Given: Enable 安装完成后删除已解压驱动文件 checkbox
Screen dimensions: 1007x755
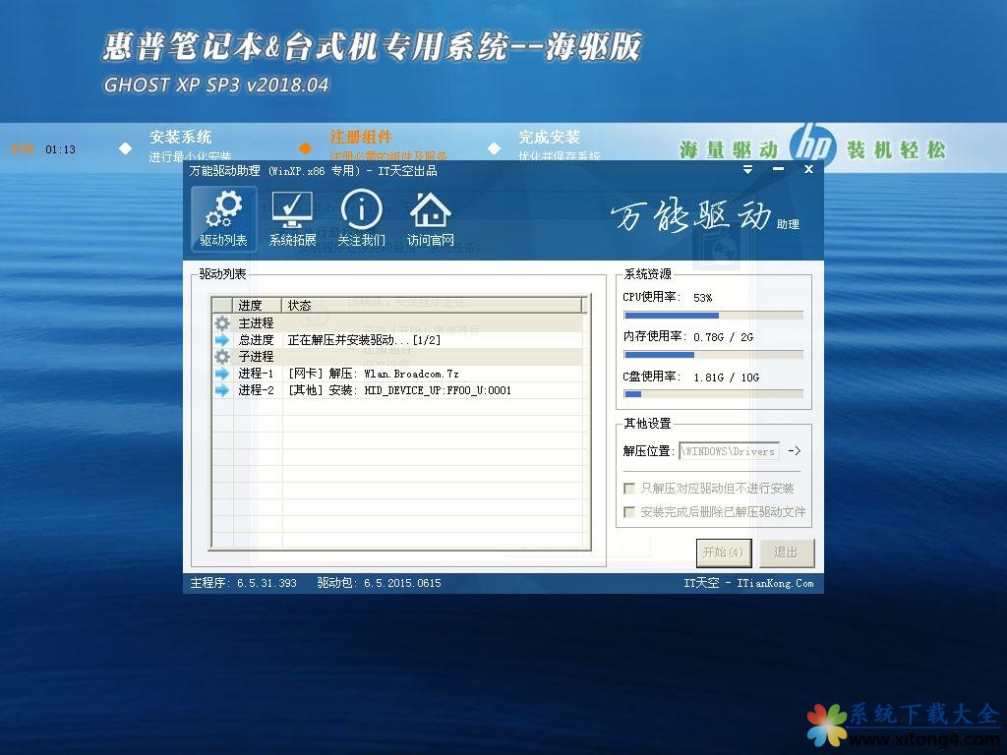Looking at the screenshot, I should (629, 511).
